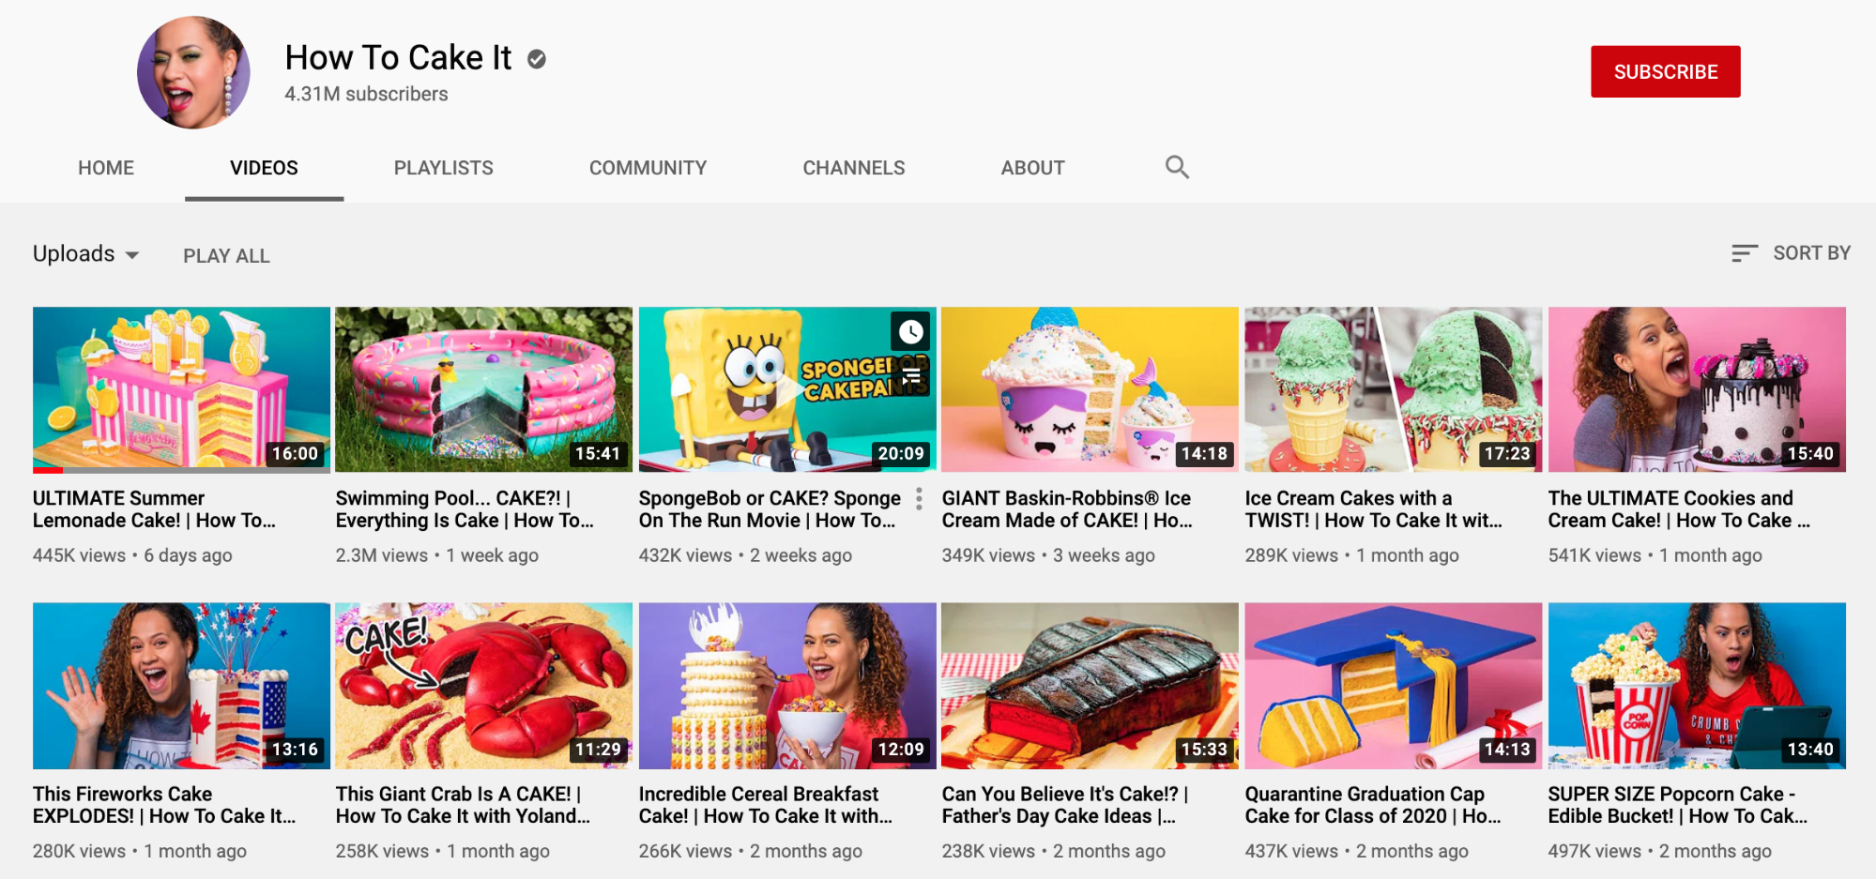Image resolution: width=1876 pixels, height=880 pixels.
Task: Switch to the Channels tab
Action: (x=853, y=167)
